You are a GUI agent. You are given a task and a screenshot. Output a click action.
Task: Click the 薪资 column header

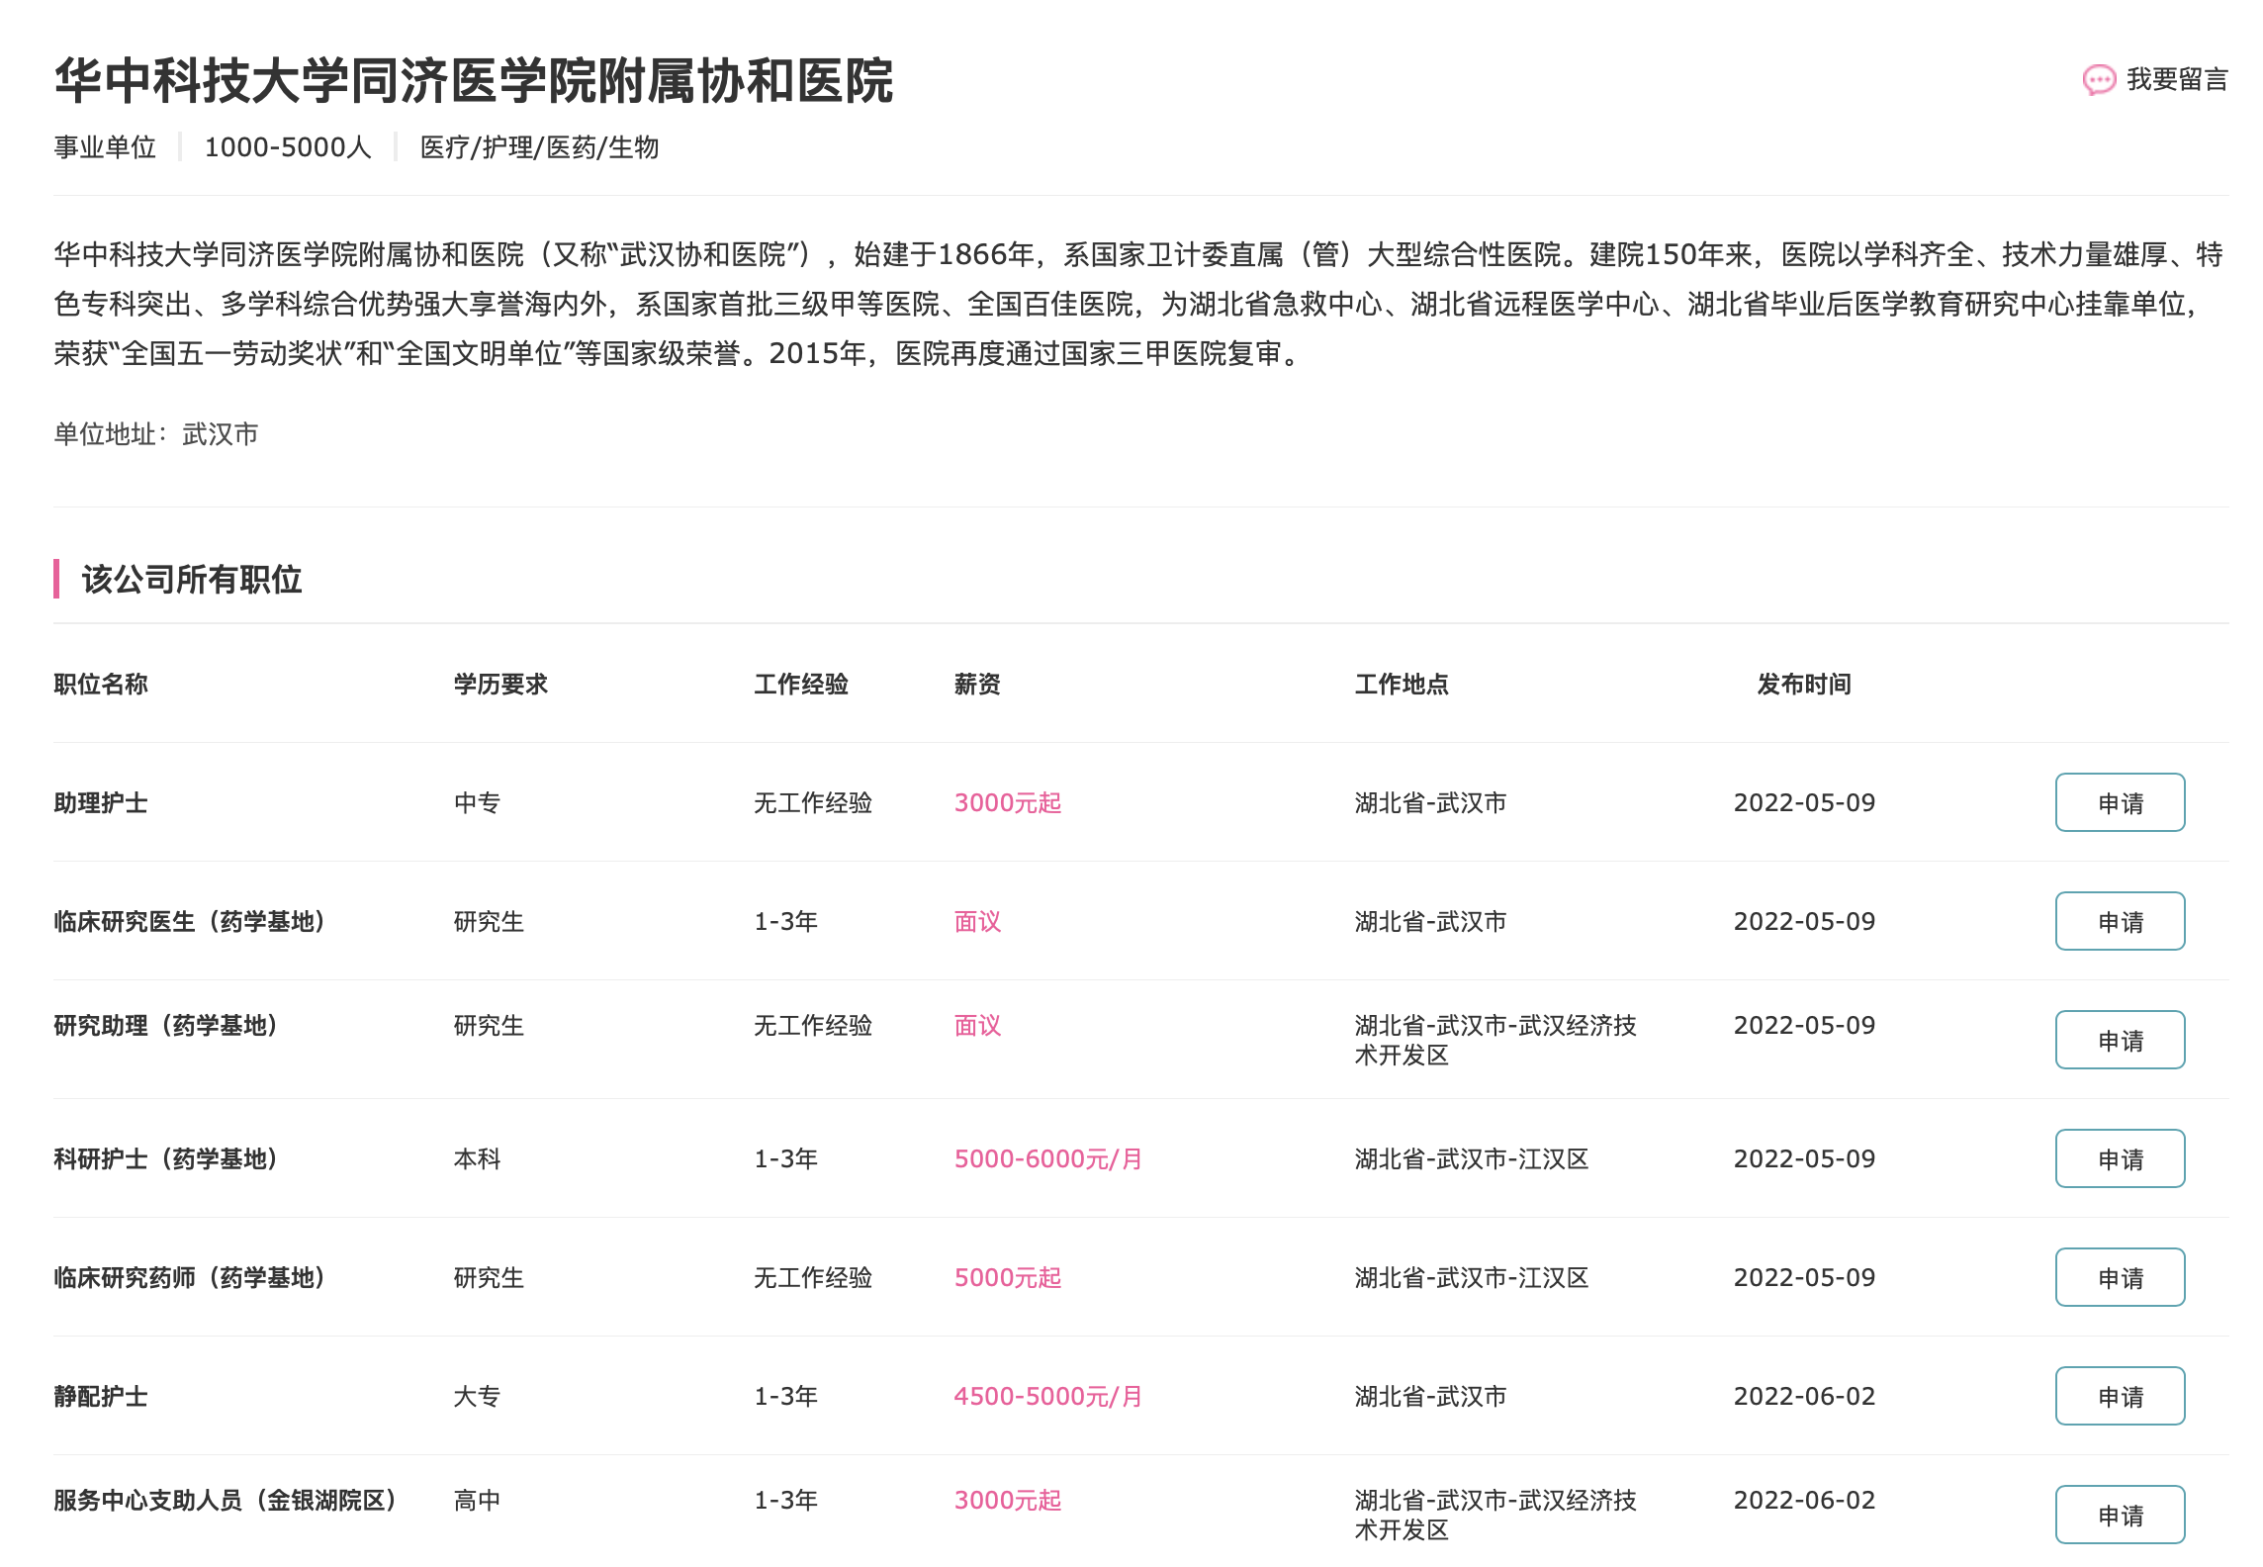[977, 685]
